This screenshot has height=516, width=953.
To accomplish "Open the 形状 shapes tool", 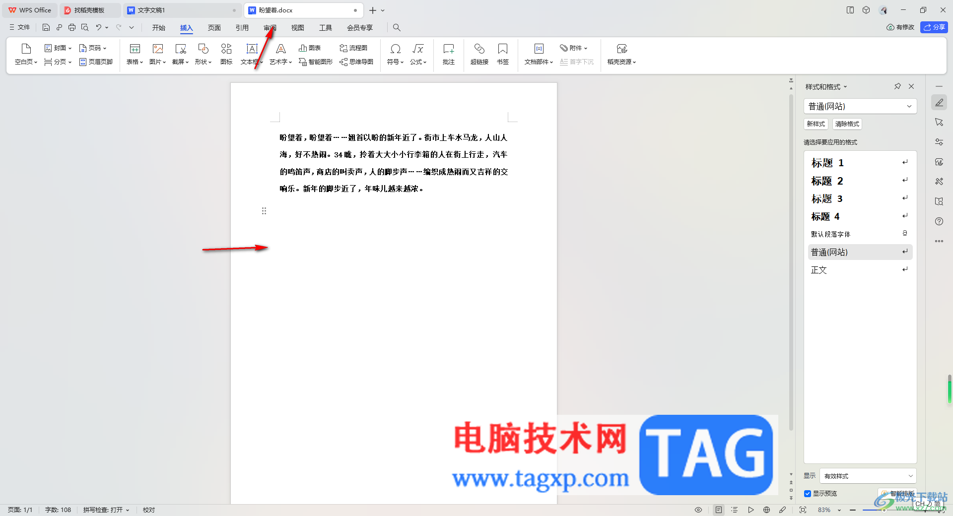I will [x=203, y=54].
